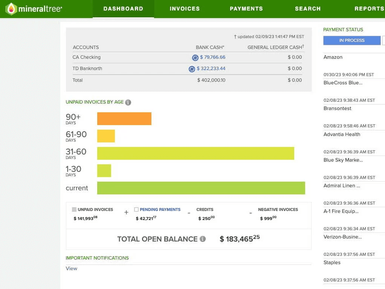Refresh the CA Checking bank balance icon
The width and height of the screenshot is (385, 289).
point(195,58)
